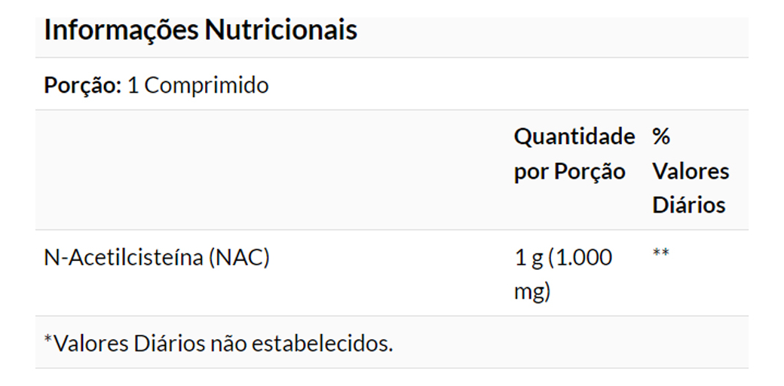The image size is (784, 386).
Task: Click the "(NAC)" abbreviation
Action: pos(239,258)
